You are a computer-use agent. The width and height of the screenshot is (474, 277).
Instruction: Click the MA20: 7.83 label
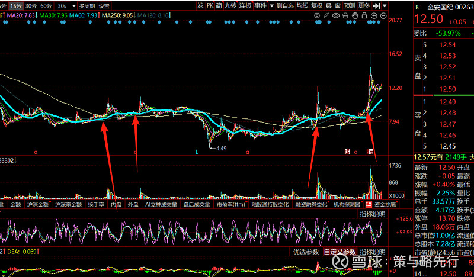tap(23, 15)
